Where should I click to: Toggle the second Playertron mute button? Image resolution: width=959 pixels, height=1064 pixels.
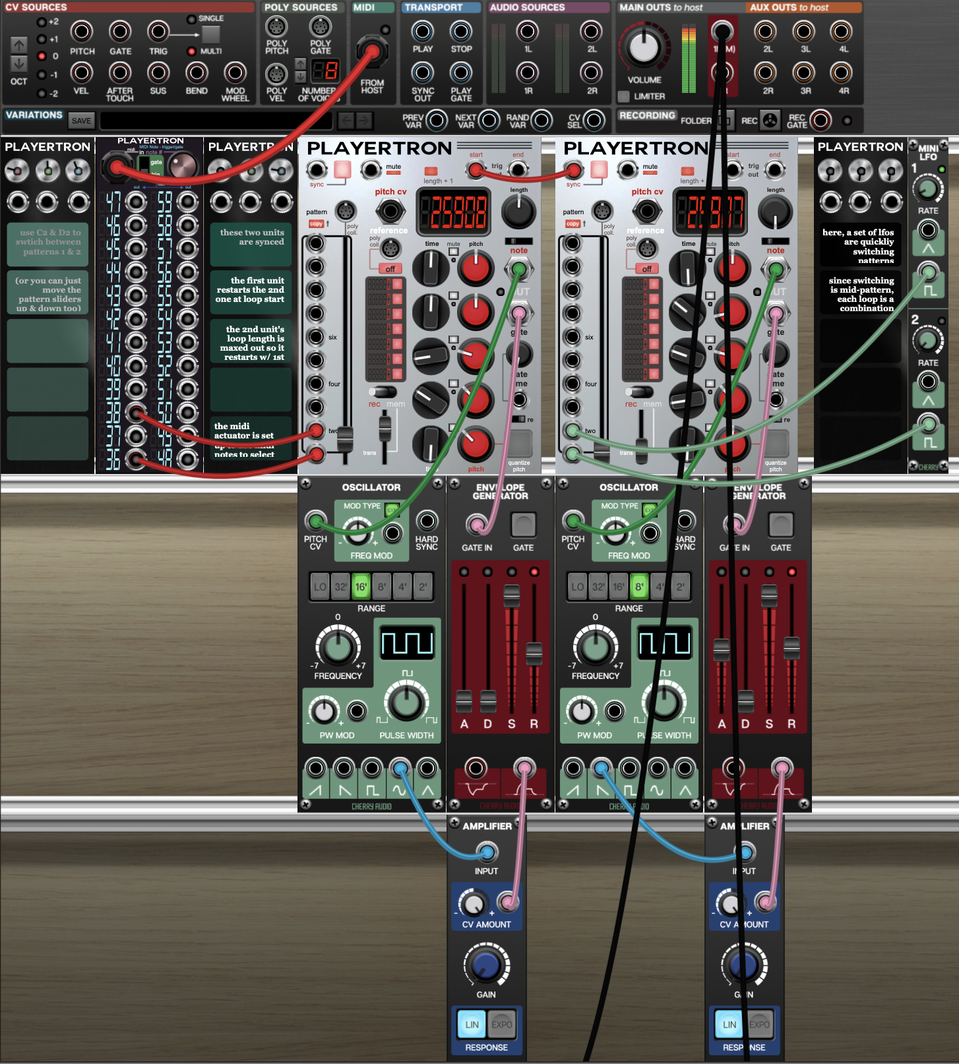pyautogui.click(x=650, y=173)
